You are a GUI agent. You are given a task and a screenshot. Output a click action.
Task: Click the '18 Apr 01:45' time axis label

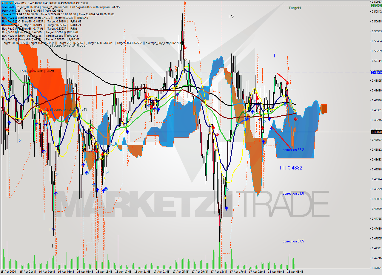[x=276, y=272]
